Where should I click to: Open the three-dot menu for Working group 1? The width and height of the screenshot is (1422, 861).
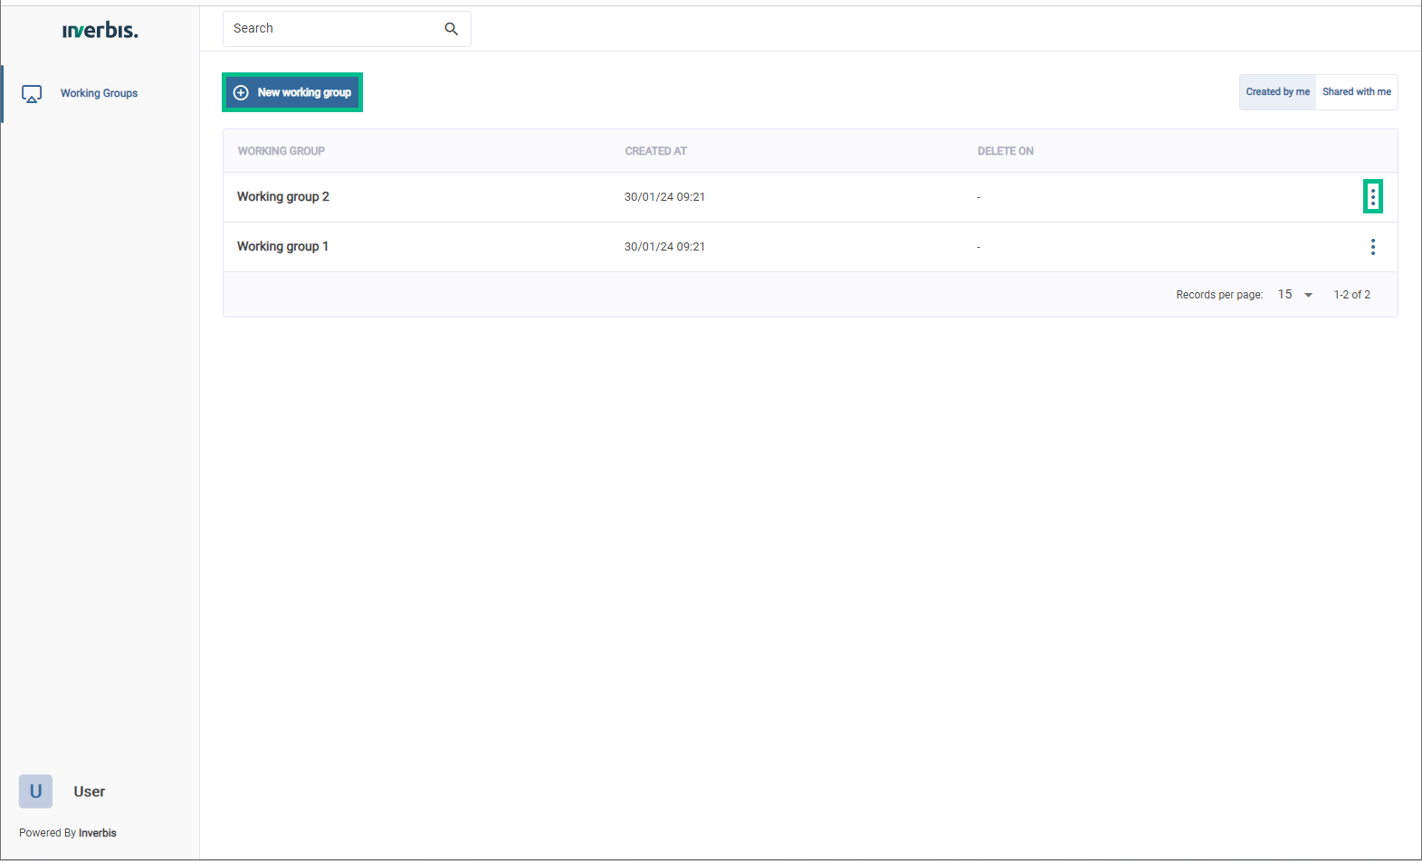[1372, 247]
